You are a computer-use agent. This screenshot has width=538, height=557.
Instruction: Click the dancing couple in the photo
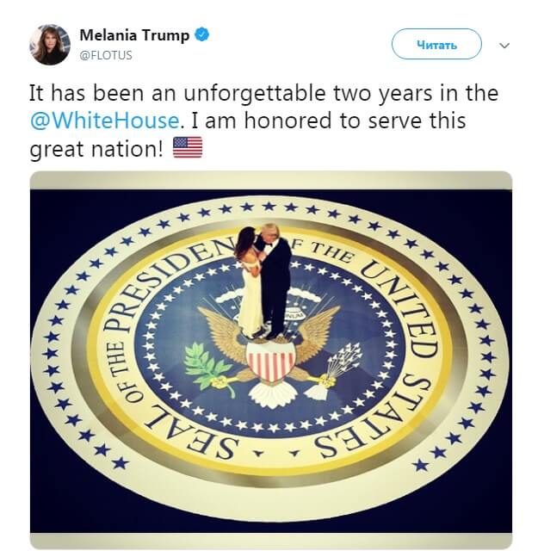(x=264, y=281)
